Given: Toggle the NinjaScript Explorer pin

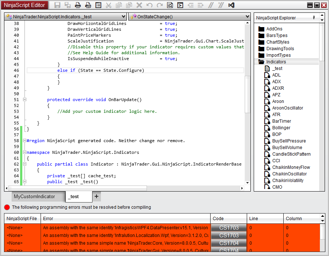Looking at the screenshot, I should (x=314, y=18).
